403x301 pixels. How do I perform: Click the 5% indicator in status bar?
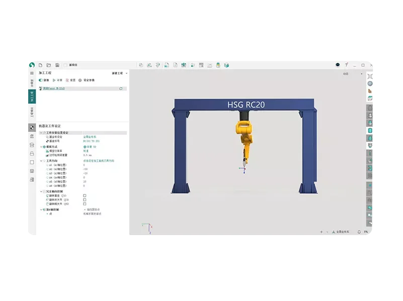(x=365, y=232)
